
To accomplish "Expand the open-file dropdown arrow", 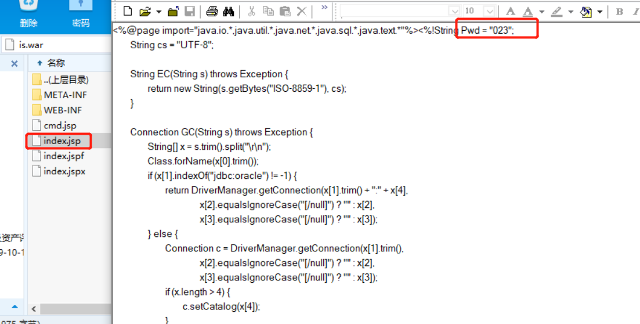I will tap(159, 12).
